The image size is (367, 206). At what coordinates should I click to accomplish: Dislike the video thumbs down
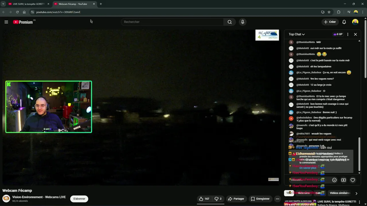tap(218, 199)
